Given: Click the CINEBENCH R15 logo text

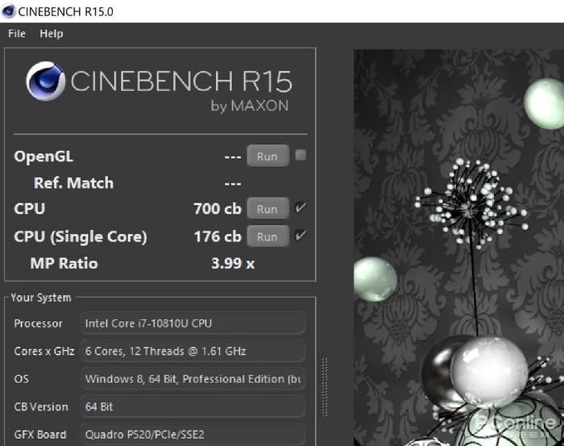Looking at the screenshot, I should tap(181, 81).
